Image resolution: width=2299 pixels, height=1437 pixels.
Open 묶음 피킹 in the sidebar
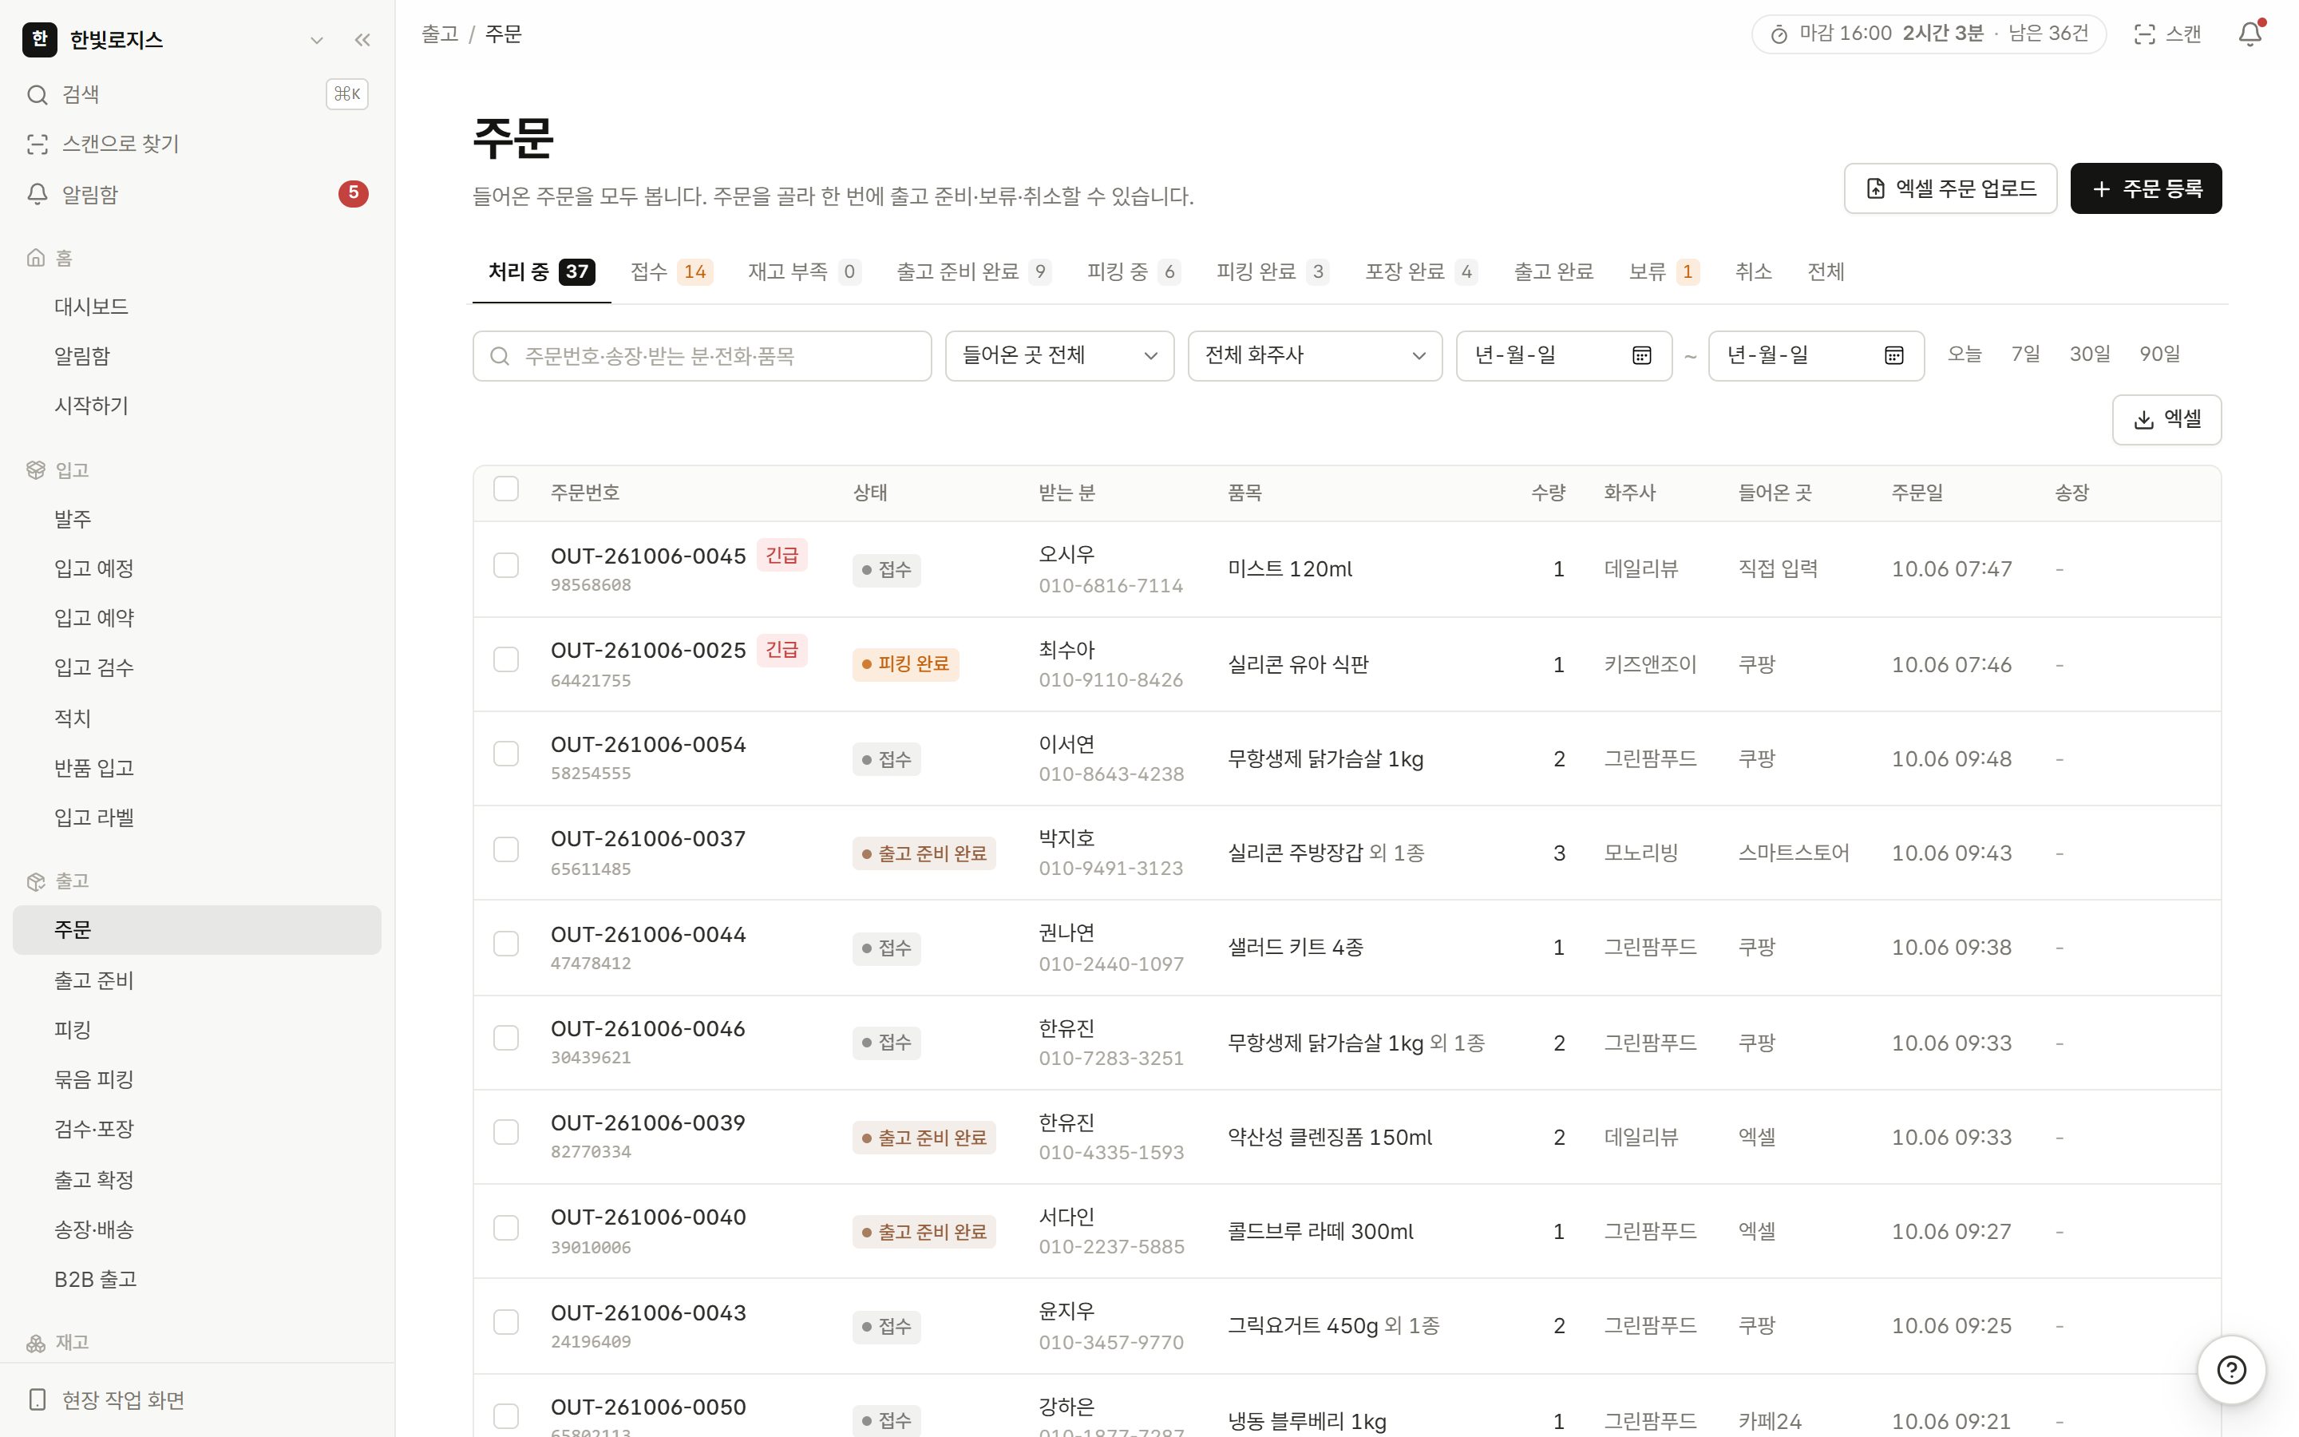point(196,1079)
